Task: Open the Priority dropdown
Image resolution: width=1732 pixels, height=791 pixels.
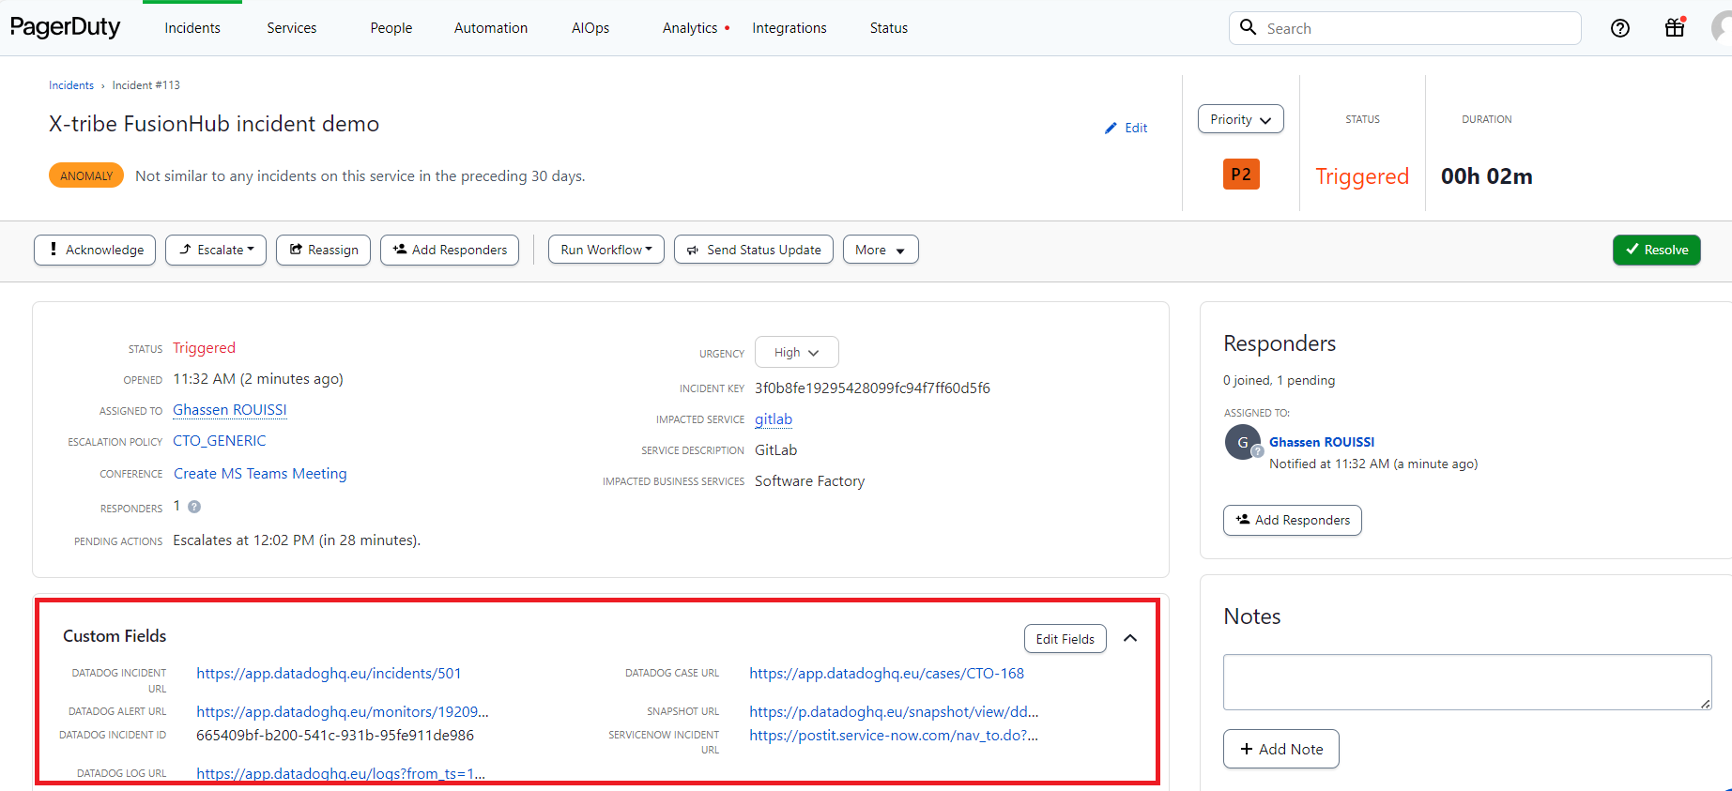Action: pyautogui.click(x=1240, y=119)
